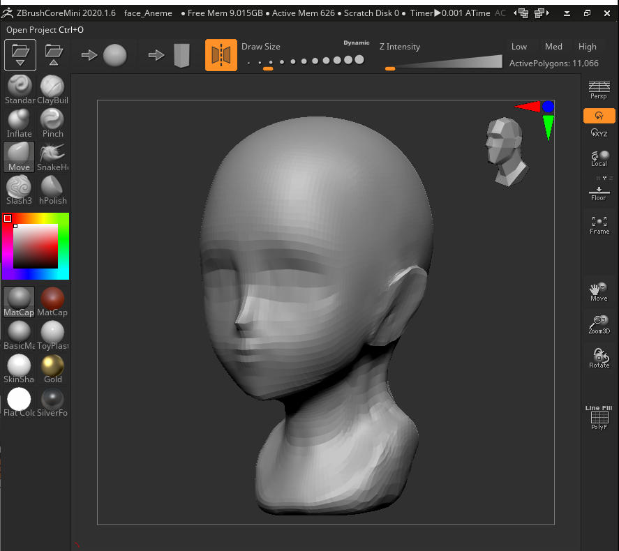Click the red X axis cone

point(528,107)
